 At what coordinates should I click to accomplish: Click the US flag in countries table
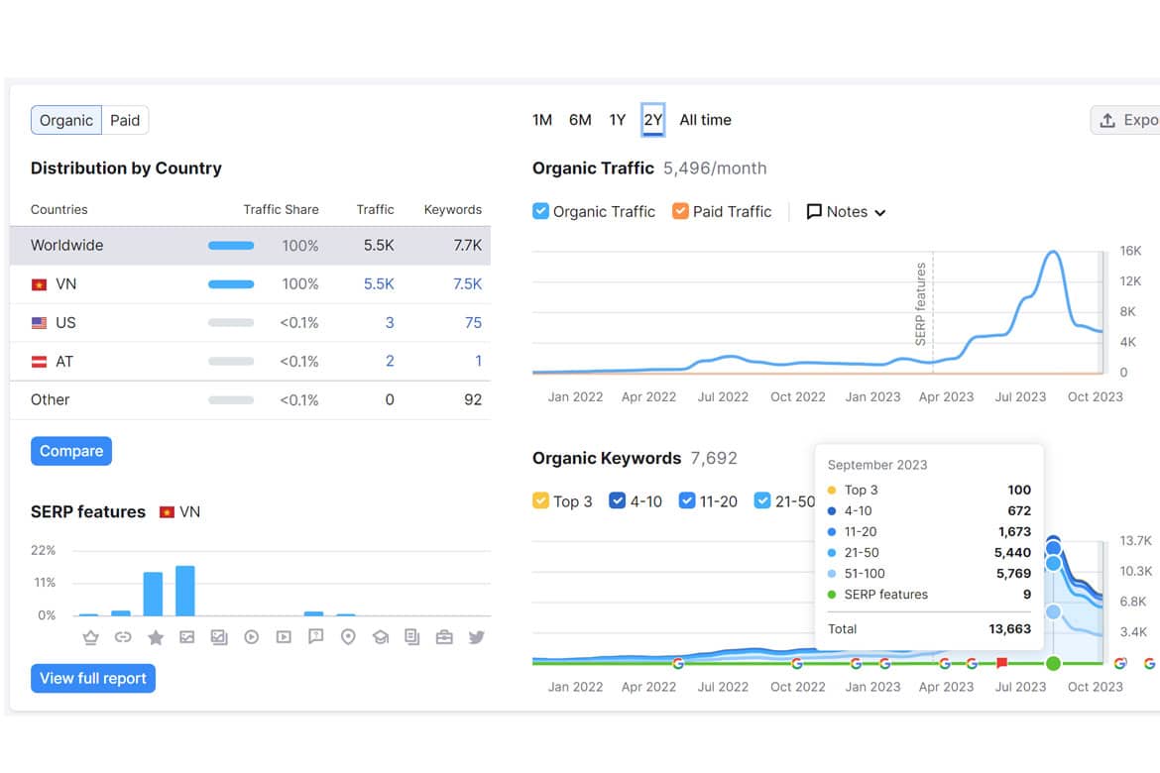[40, 323]
